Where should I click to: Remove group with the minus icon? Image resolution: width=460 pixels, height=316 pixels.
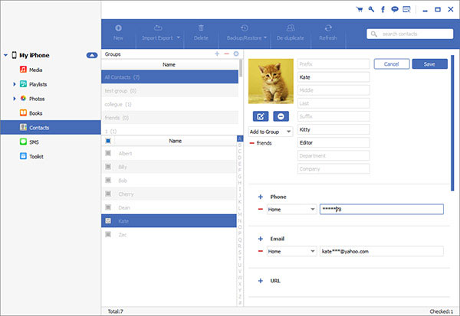[x=226, y=54]
